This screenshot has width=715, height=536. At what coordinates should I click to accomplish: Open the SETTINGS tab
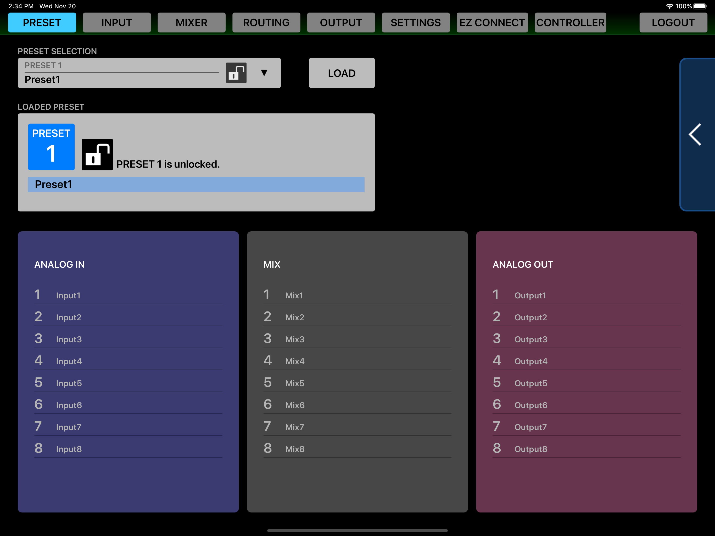click(x=416, y=23)
